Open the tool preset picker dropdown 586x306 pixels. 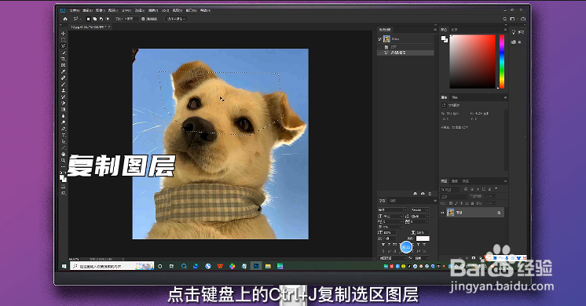click(77, 19)
